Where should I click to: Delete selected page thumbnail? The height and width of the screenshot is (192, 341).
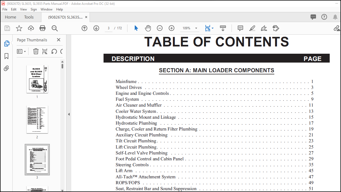(36, 51)
